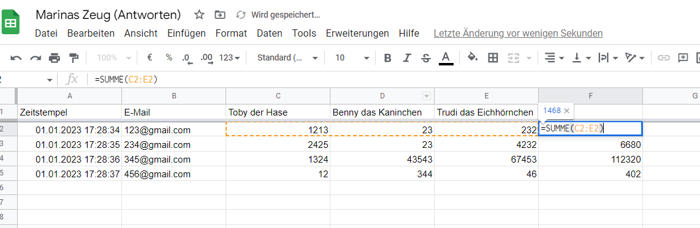This screenshot has height=228, width=700.
Task: Open the Einfügen menu
Action: point(186,34)
